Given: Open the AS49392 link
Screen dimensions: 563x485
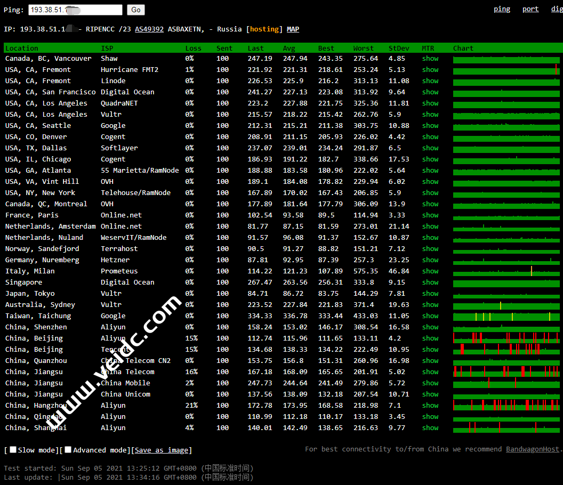Looking at the screenshot, I should point(149,29).
